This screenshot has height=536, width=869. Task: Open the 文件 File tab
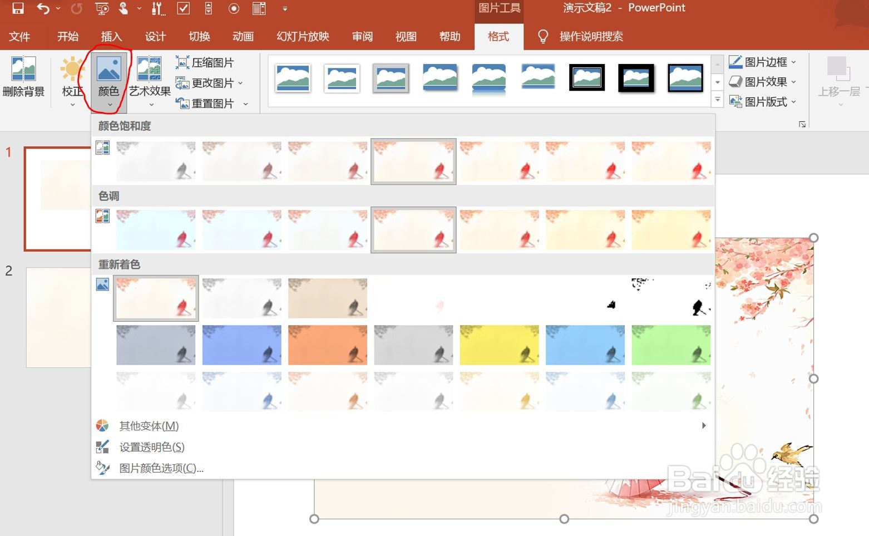[x=19, y=37]
